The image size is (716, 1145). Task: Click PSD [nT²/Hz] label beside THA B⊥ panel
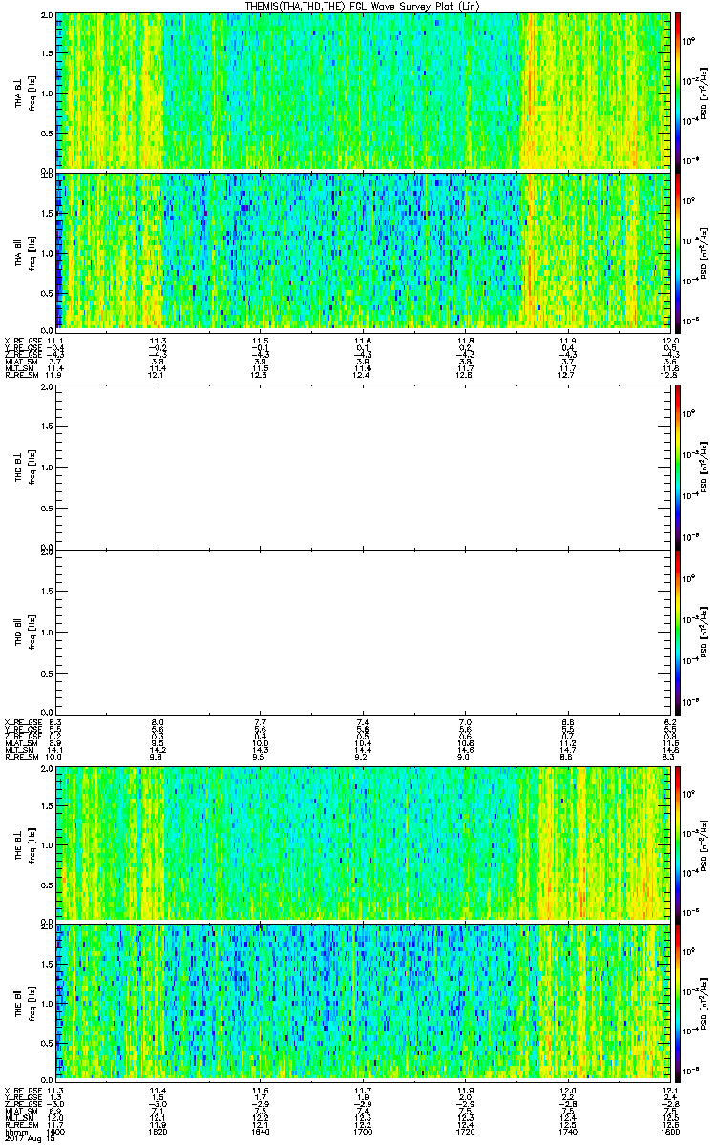[x=705, y=92]
